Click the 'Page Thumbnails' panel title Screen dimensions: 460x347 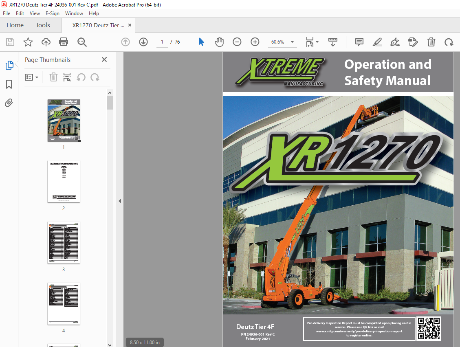48,60
